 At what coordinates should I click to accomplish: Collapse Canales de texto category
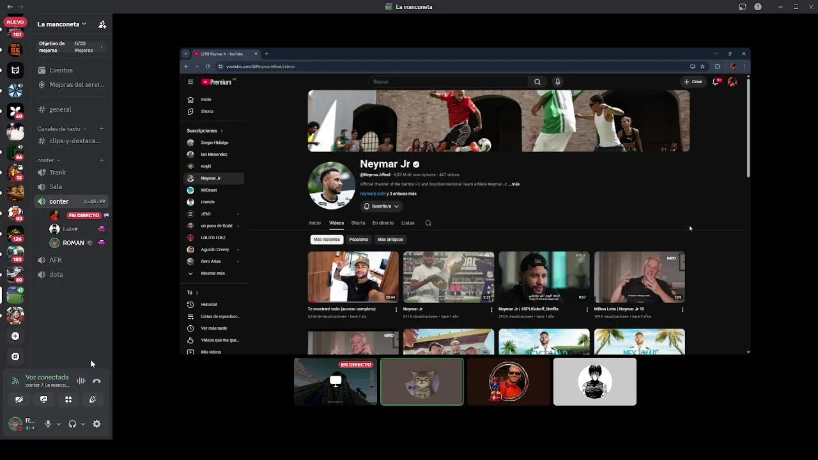pyautogui.click(x=62, y=129)
